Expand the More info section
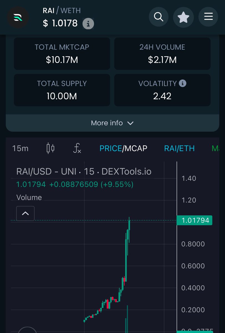Viewport: 225px width, 333px height. (113, 123)
